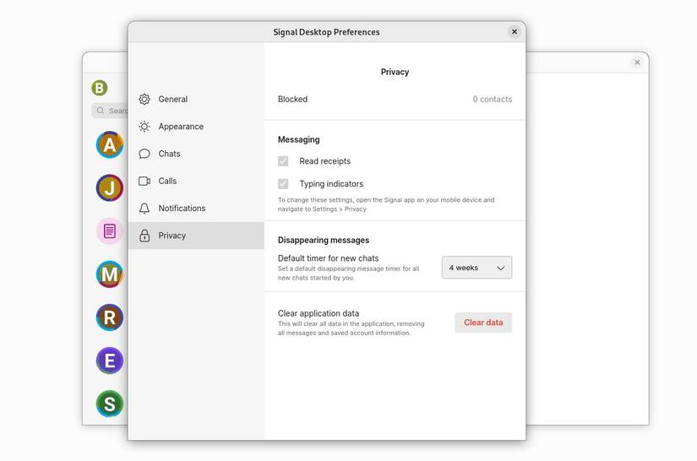Select the Notifications preferences section
The width and height of the screenshot is (697, 461).
(196, 209)
